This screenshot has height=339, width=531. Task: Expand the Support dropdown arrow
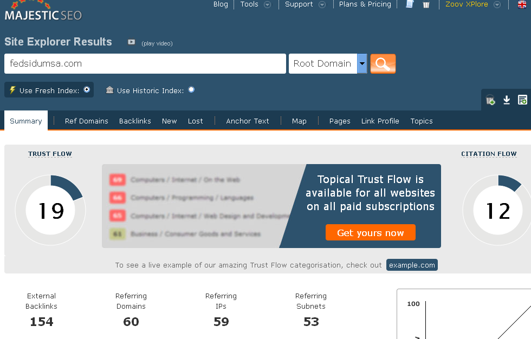[x=322, y=4]
